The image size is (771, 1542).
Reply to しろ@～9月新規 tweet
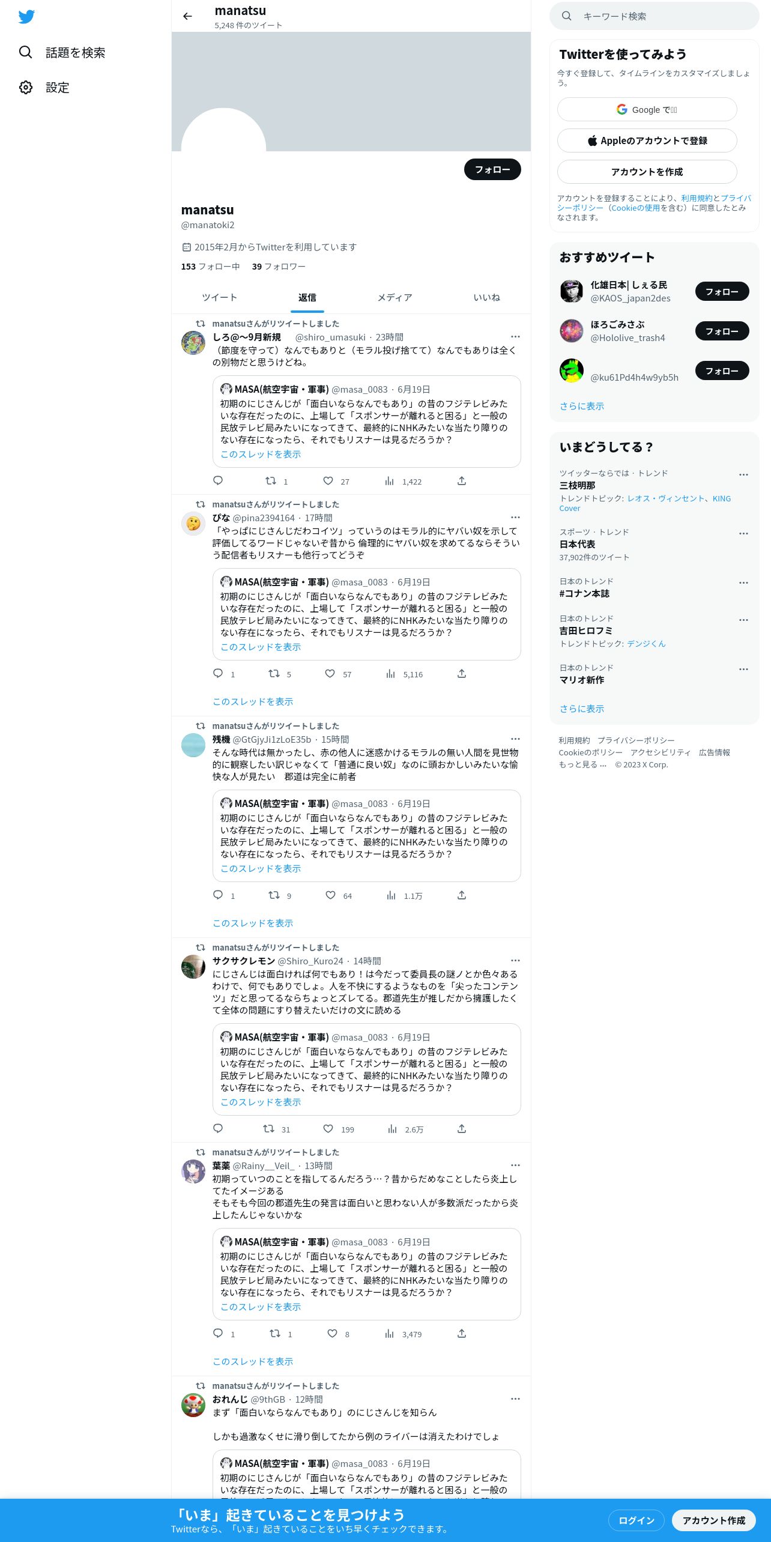218,480
